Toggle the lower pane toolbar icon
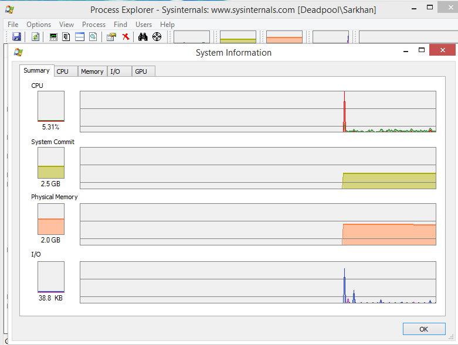 tap(80, 37)
